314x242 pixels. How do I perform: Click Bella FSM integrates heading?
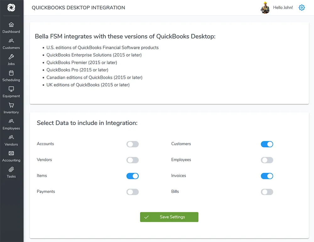coord(125,36)
